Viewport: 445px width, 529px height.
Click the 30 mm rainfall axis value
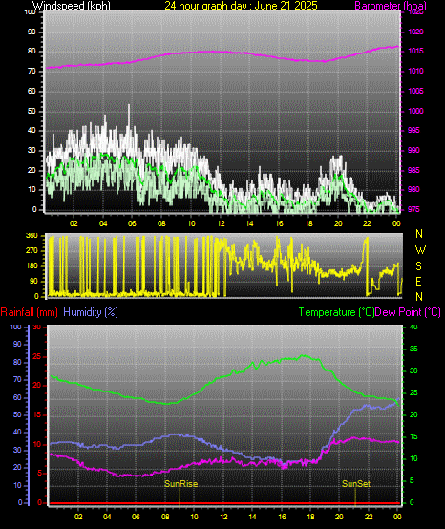click(x=37, y=327)
